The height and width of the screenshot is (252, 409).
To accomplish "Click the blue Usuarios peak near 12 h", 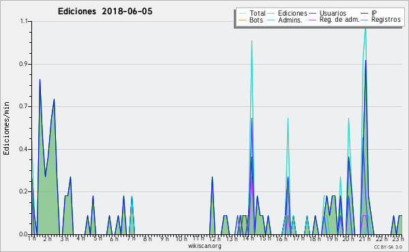I will pos(212,177).
